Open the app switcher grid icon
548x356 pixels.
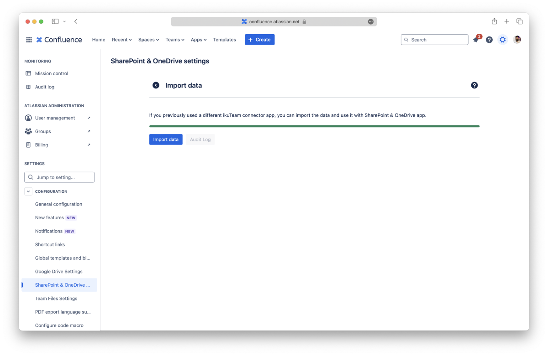tap(29, 40)
